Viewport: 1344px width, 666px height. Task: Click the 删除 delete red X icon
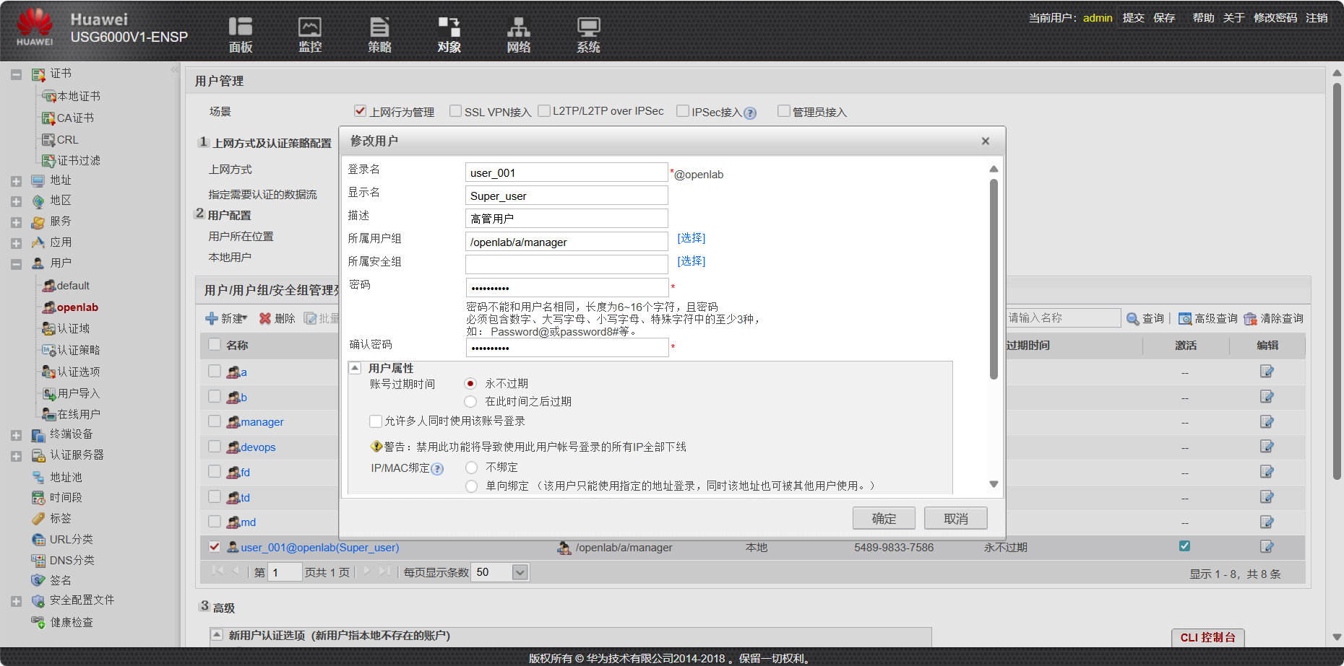pos(265,318)
